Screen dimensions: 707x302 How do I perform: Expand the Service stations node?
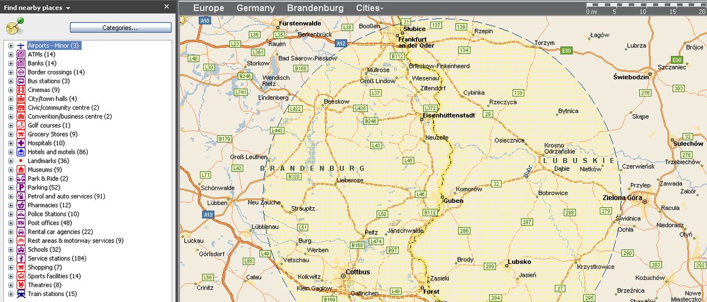(x=10, y=258)
